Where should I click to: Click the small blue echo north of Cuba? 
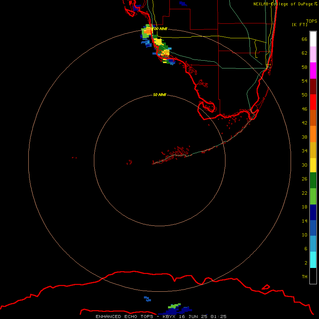click(147, 299)
